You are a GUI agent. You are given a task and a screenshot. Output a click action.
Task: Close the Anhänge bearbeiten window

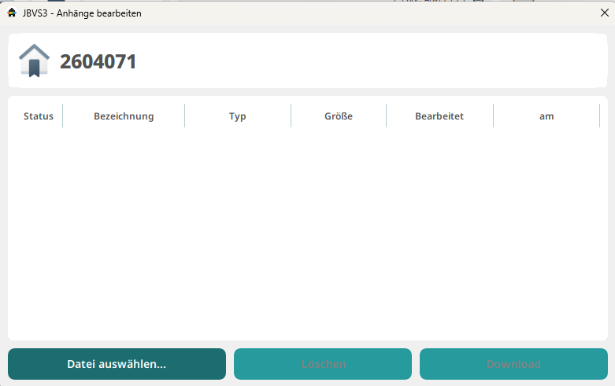[604, 13]
